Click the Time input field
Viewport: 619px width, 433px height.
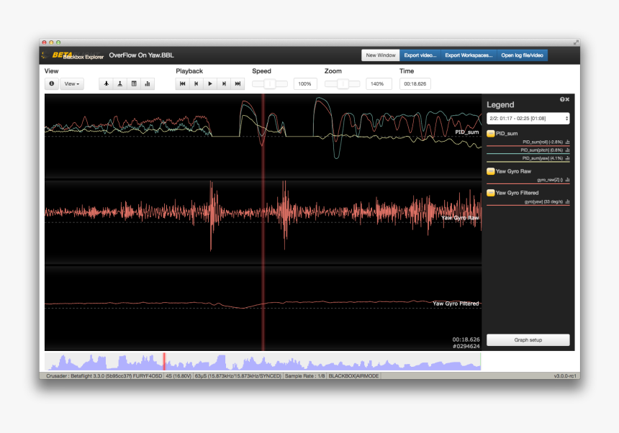coord(415,84)
